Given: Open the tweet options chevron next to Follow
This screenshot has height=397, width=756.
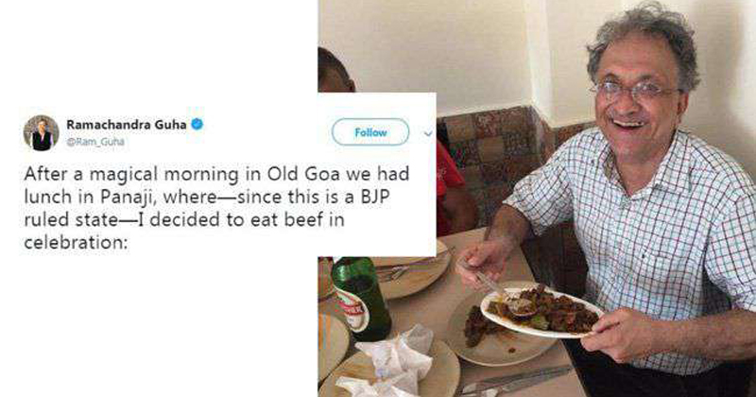Looking at the screenshot, I should coord(428,133).
